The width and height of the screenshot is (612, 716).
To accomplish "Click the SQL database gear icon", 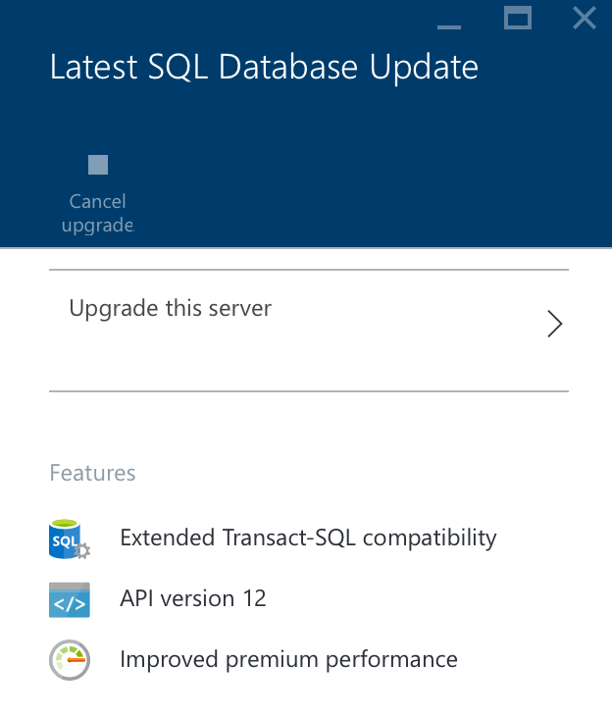I will (x=70, y=539).
